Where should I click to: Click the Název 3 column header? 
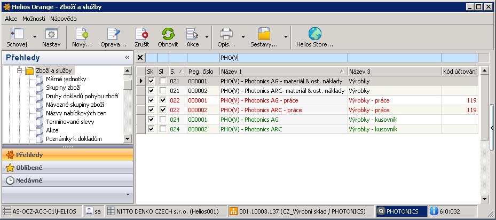395,72
